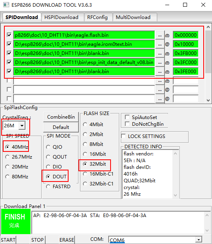The image size is (212, 244).
Task: Choose DIO SPI mode
Action: 54,166
